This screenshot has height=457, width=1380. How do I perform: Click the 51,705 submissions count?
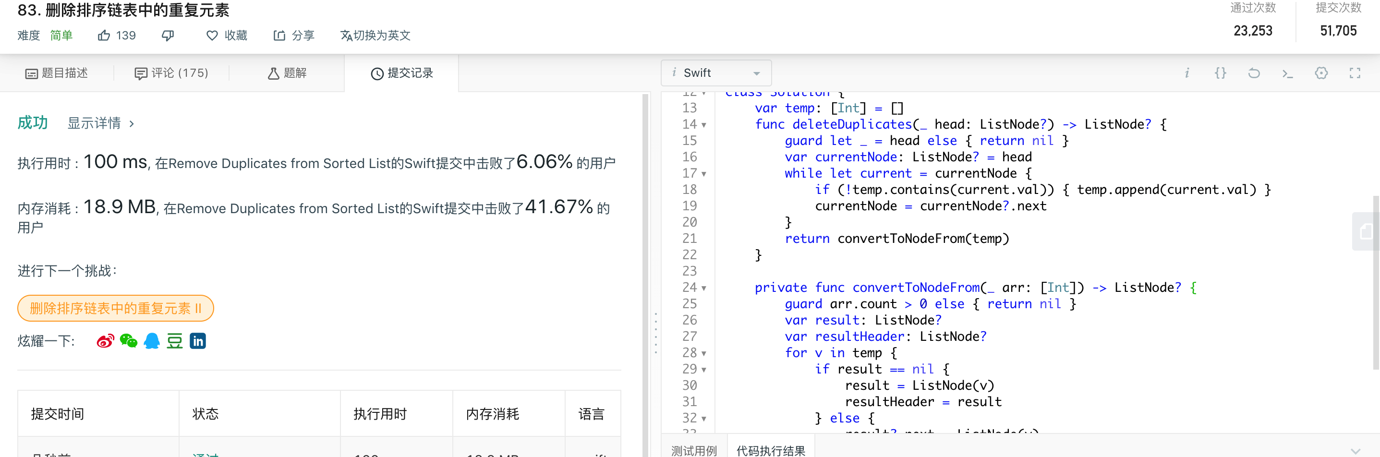click(1338, 31)
